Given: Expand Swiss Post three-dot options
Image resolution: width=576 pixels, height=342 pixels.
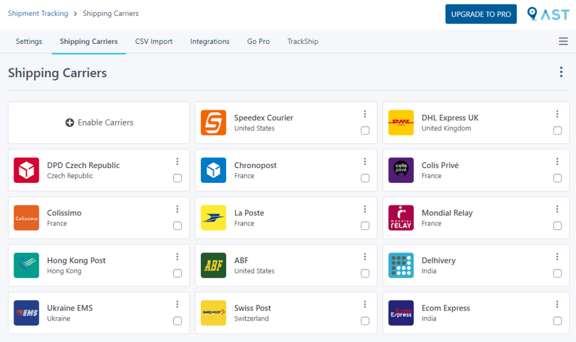Looking at the screenshot, I should click(x=364, y=304).
